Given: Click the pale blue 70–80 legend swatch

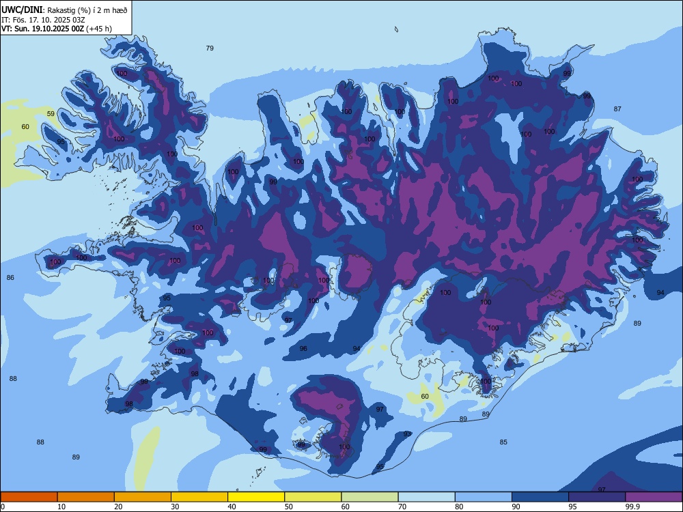Looking at the screenshot, I should point(426,497).
